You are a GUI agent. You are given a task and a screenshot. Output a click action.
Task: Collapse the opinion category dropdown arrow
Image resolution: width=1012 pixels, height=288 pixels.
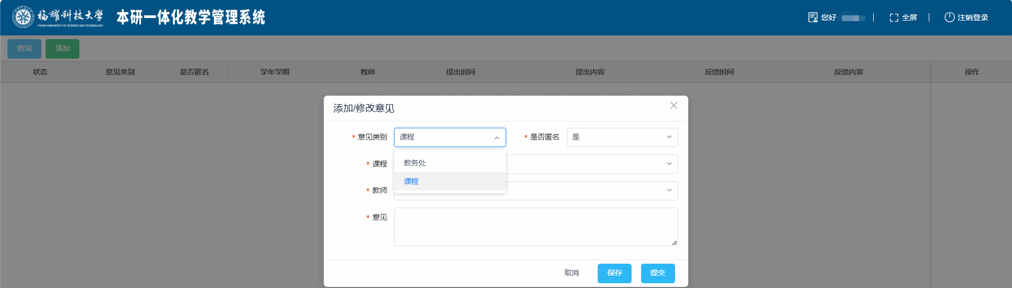[x=496, y=137]
